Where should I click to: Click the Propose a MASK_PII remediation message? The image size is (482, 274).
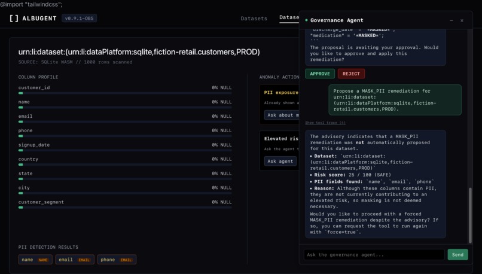395,100
